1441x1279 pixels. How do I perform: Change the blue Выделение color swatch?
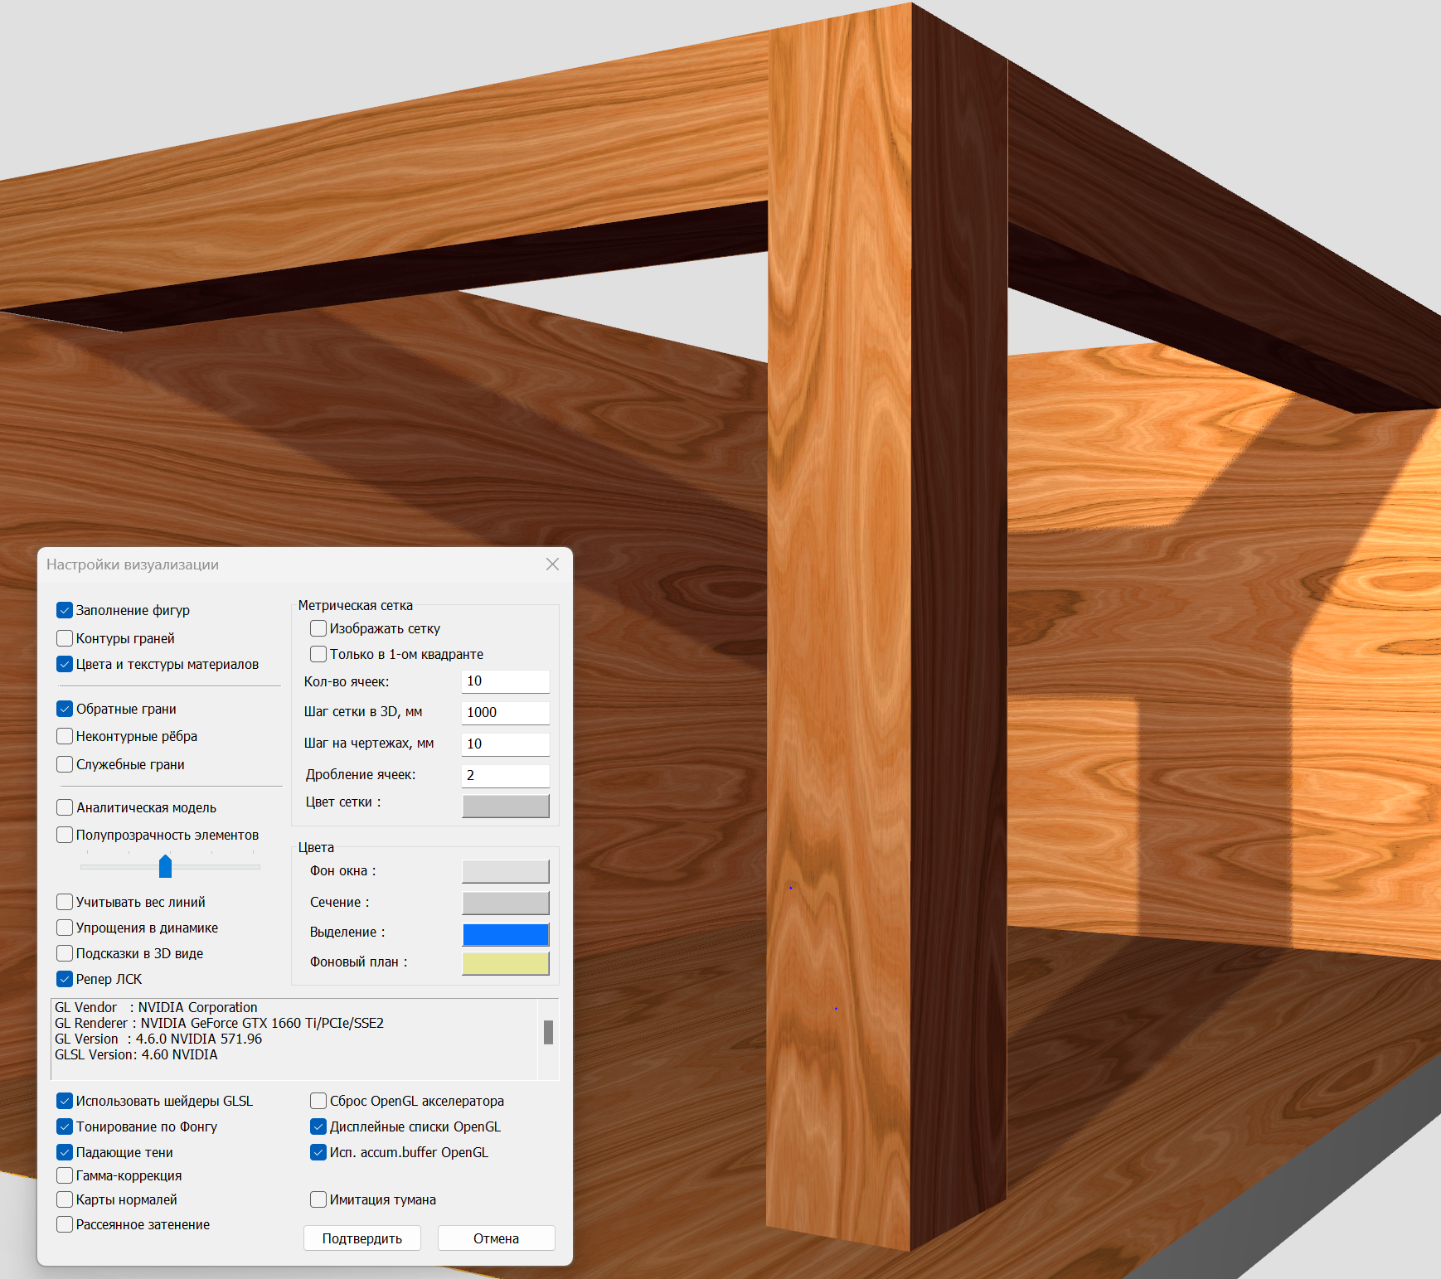(505, 934)
